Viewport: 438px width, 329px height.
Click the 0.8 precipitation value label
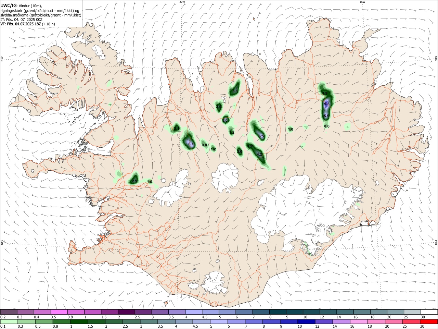tap(204, 145)
